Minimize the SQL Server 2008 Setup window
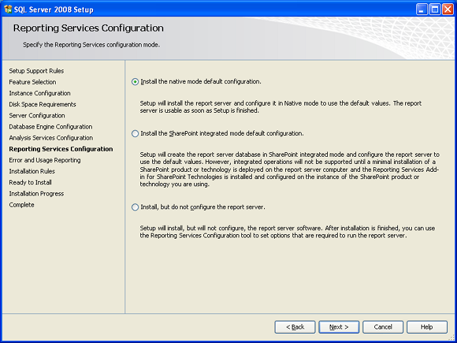Screen dimensions: 457x343 click(x=422, y=9)
